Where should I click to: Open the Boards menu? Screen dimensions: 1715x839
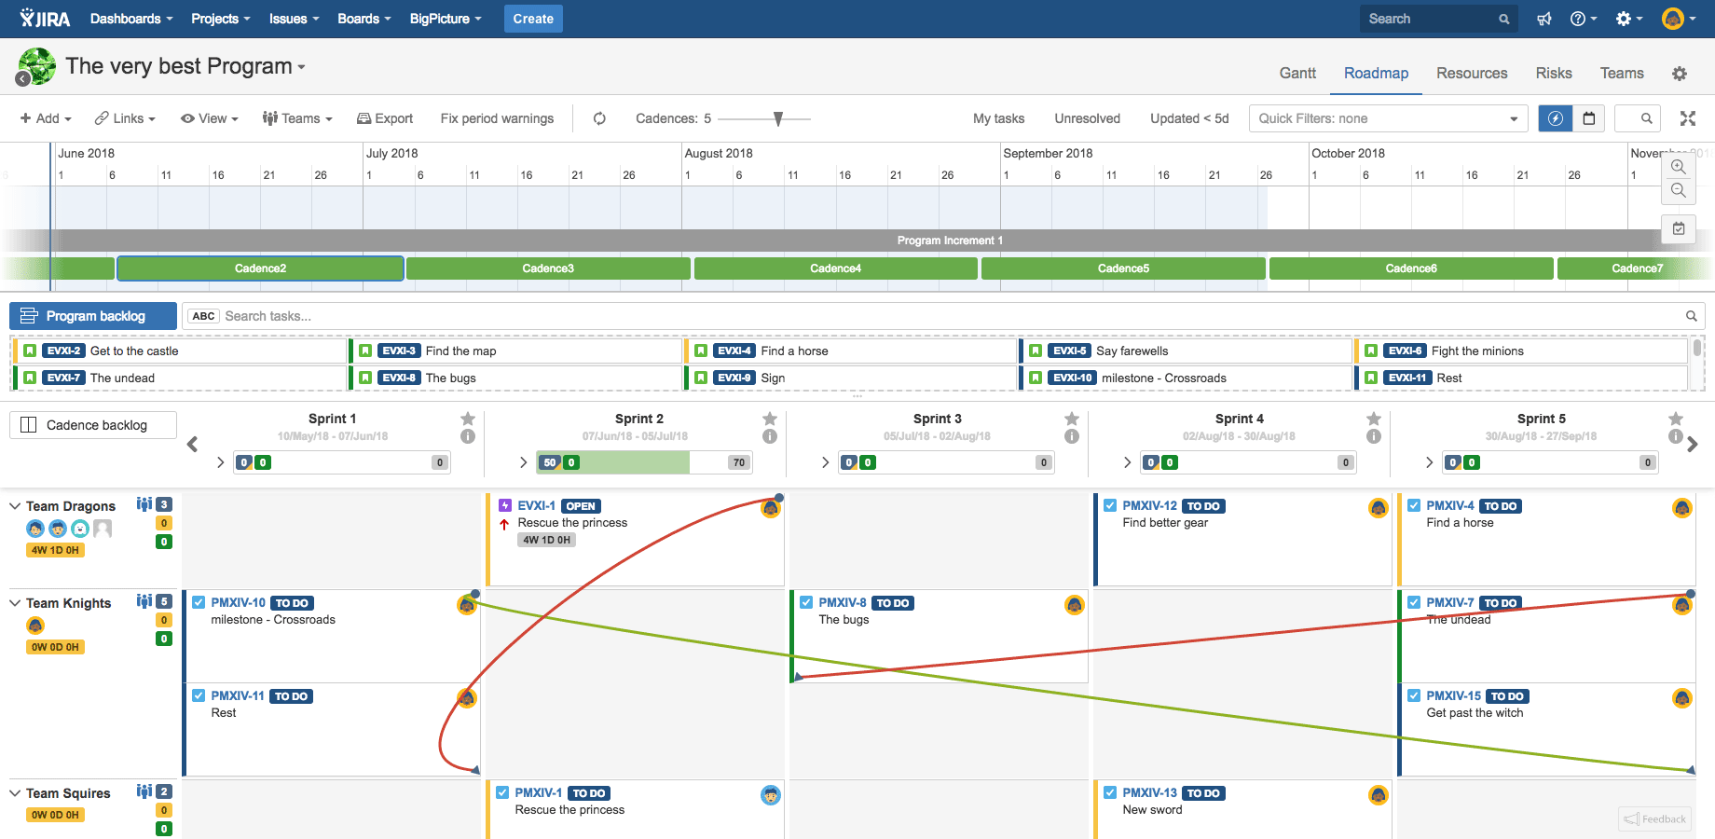(364, 19)
